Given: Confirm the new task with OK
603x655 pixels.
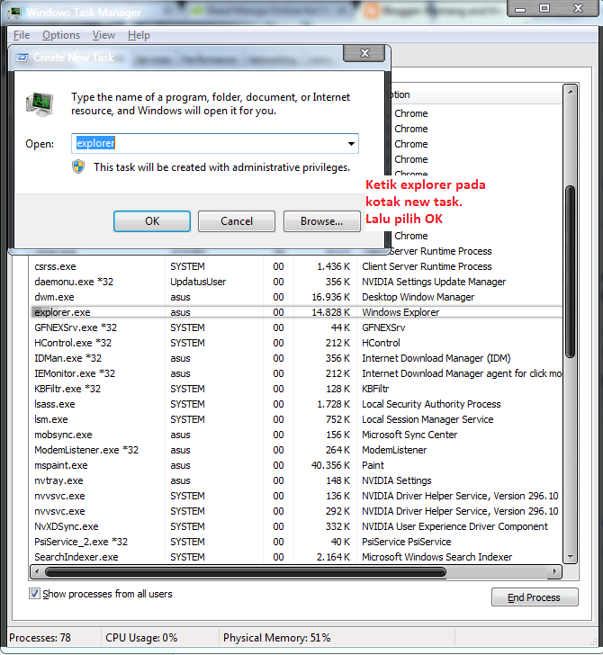Looking at the screenshot, I should 152,221.
